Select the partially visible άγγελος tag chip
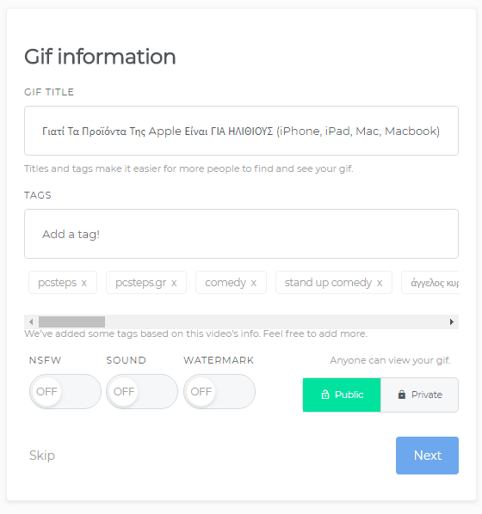This screenshot has width=482, height=514. click(x=430, y=282)
